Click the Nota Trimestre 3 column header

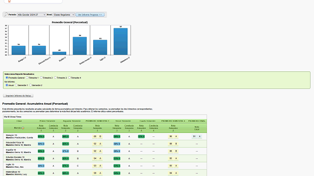117,128
